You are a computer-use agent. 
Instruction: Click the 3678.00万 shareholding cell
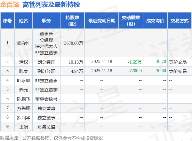(74, 43)
